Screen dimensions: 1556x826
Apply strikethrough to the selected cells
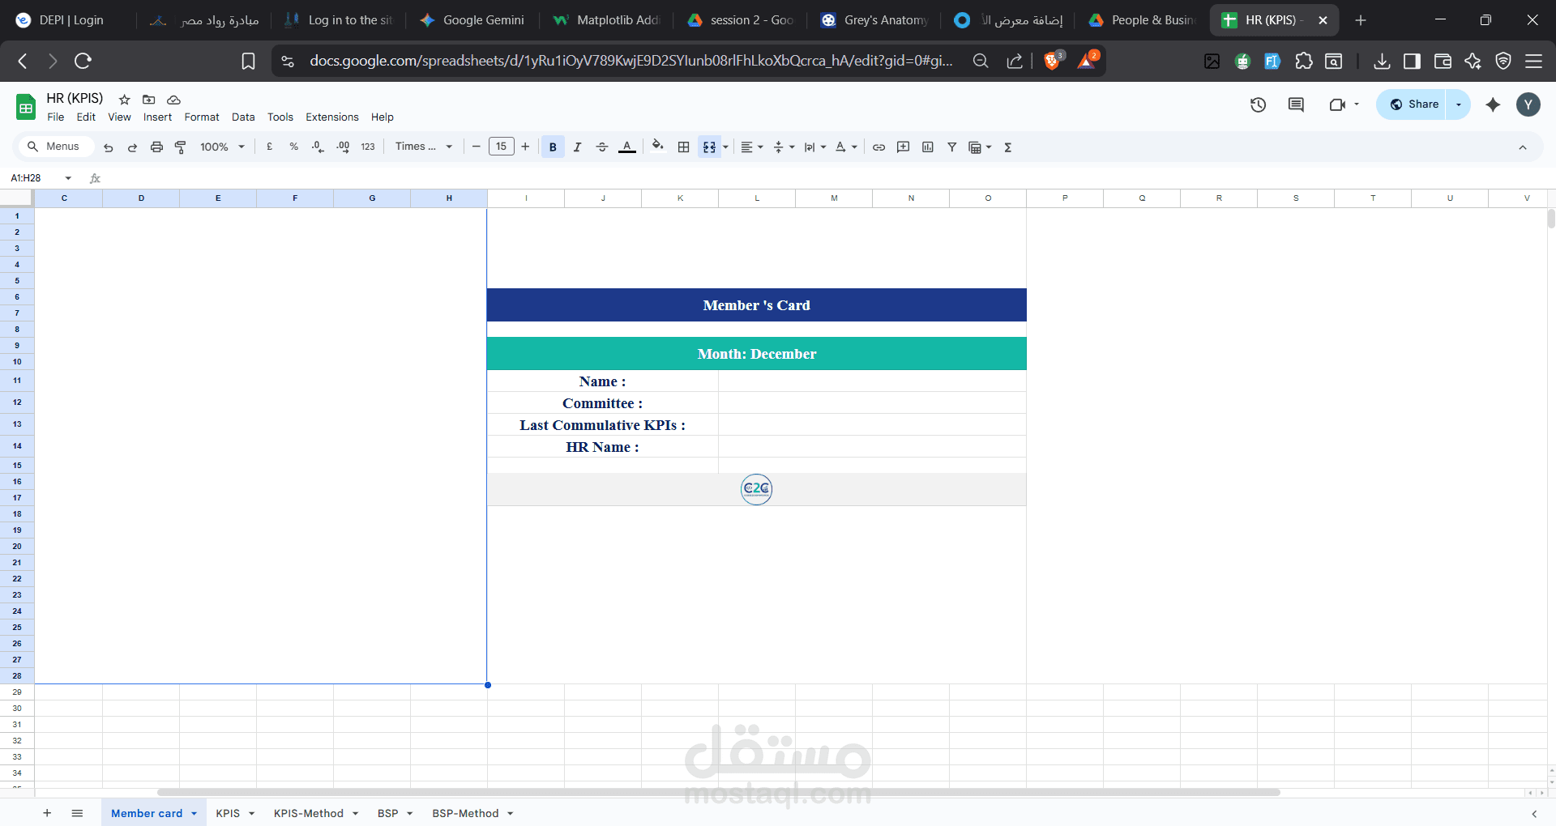[x=602, y=147]
